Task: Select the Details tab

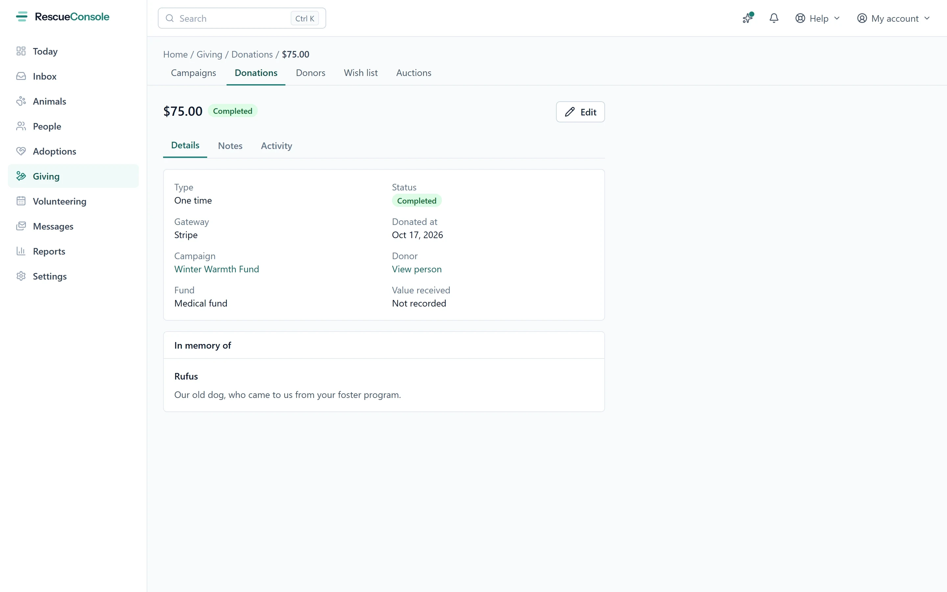Action: (x=185, y=145)
